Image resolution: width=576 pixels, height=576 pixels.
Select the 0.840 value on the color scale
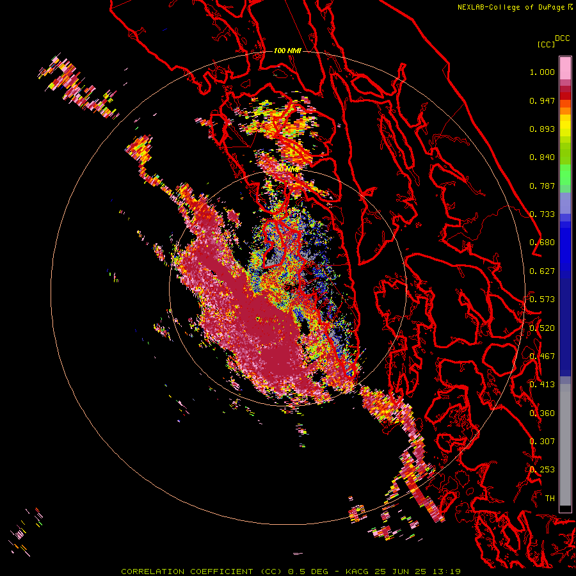542,157
